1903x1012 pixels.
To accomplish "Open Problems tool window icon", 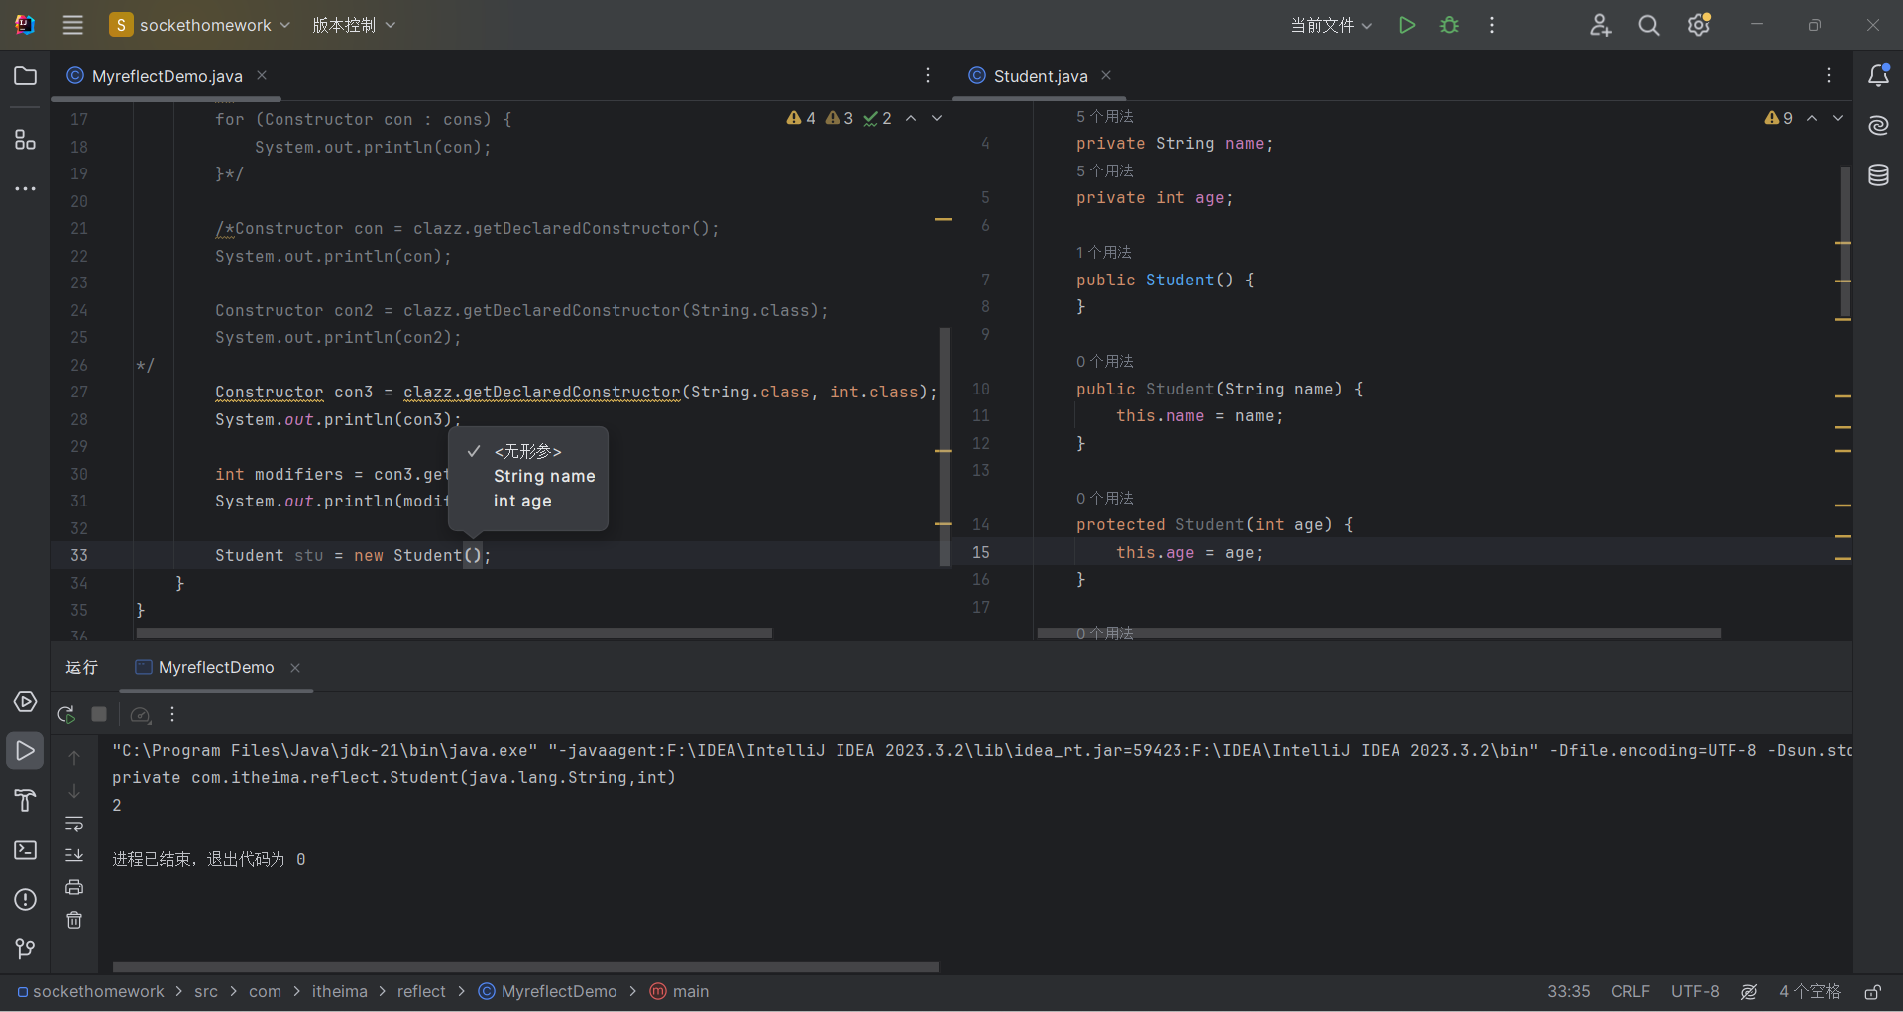I will coord(26,900).
